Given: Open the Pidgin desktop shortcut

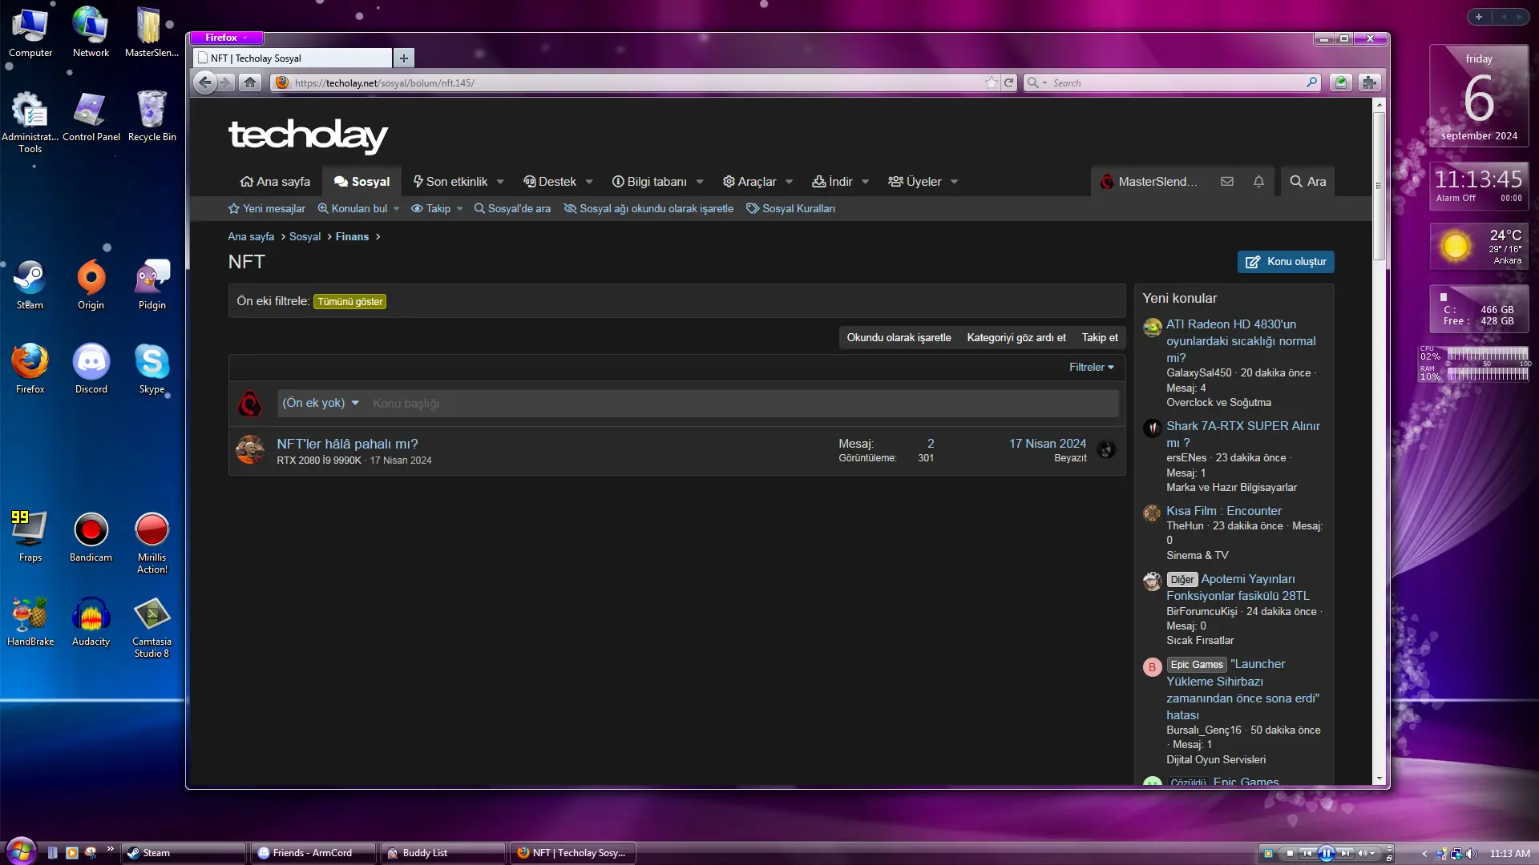Looking at the screenshot, I should click(x=151, y=284).
